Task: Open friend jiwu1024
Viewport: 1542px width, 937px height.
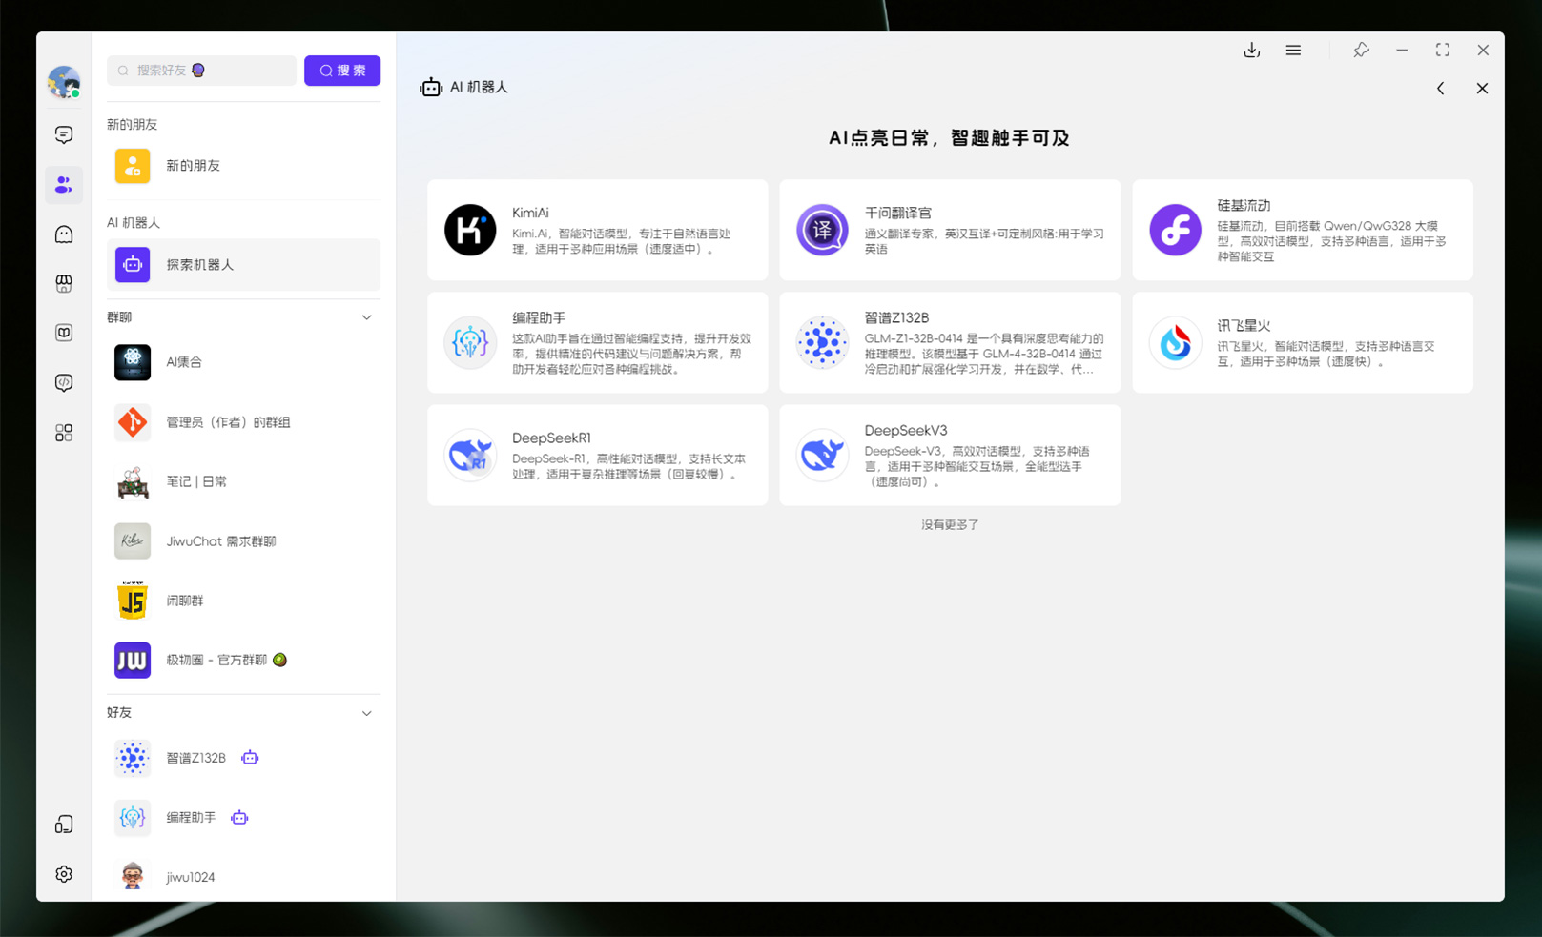Action: (243, 877)
